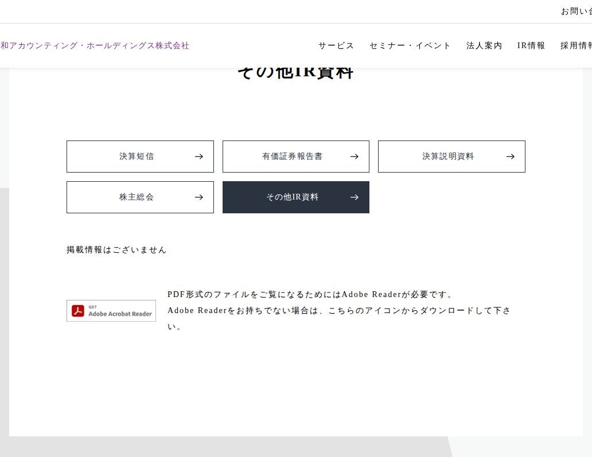Screen dimensions: 592x457
Task: Click the arrow icon on 有価証券報告書
Action: coord(354,157)
